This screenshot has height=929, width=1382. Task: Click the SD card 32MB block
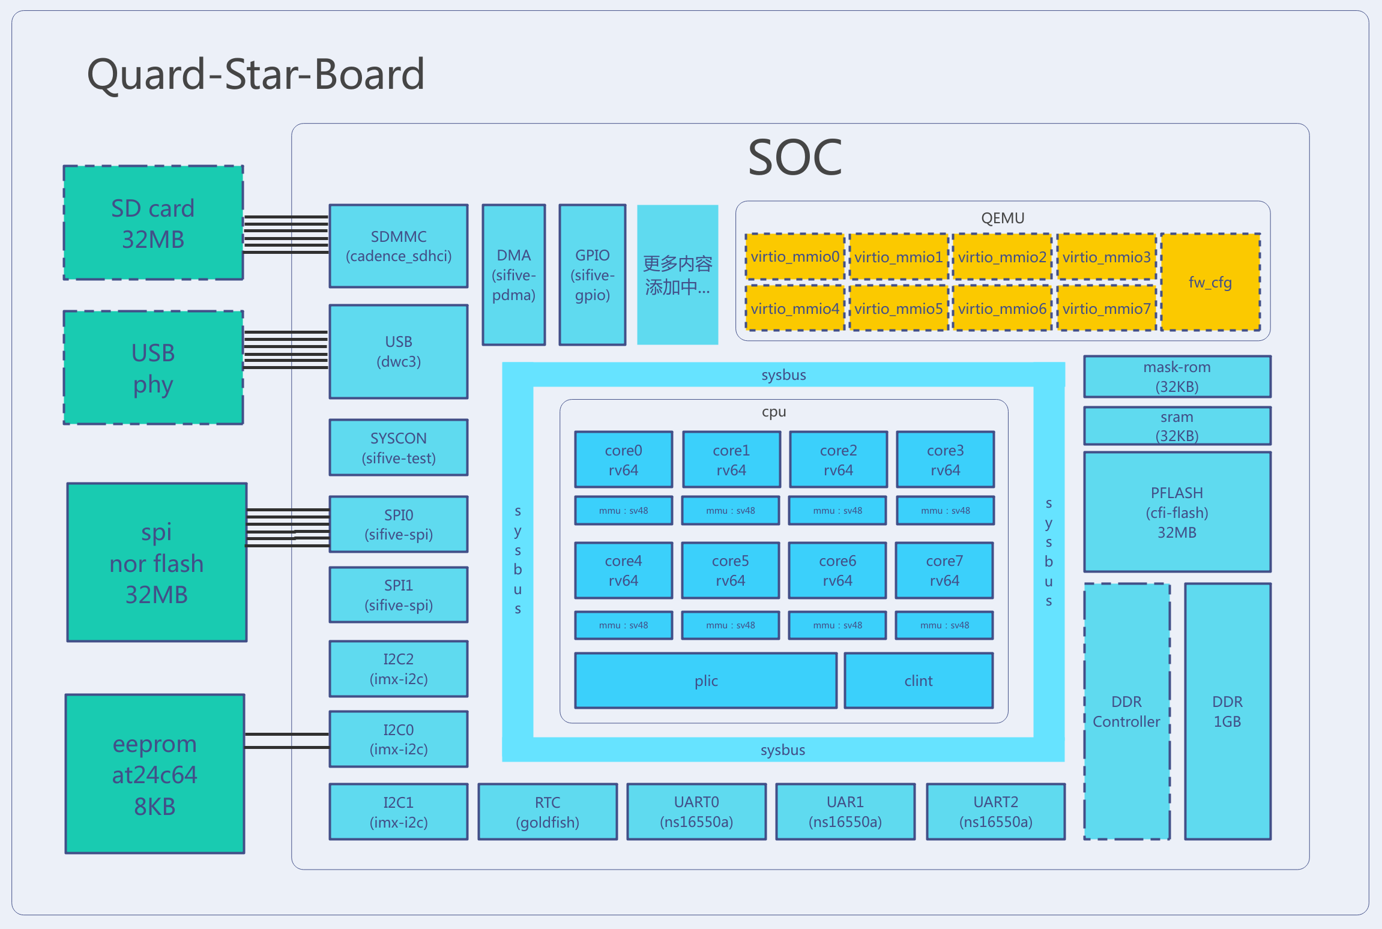pyautogui.click(x=153, y=223)
